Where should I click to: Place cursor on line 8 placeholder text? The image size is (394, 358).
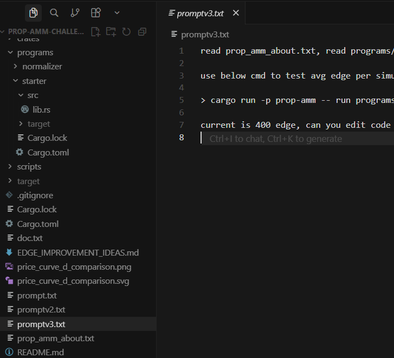276,139
